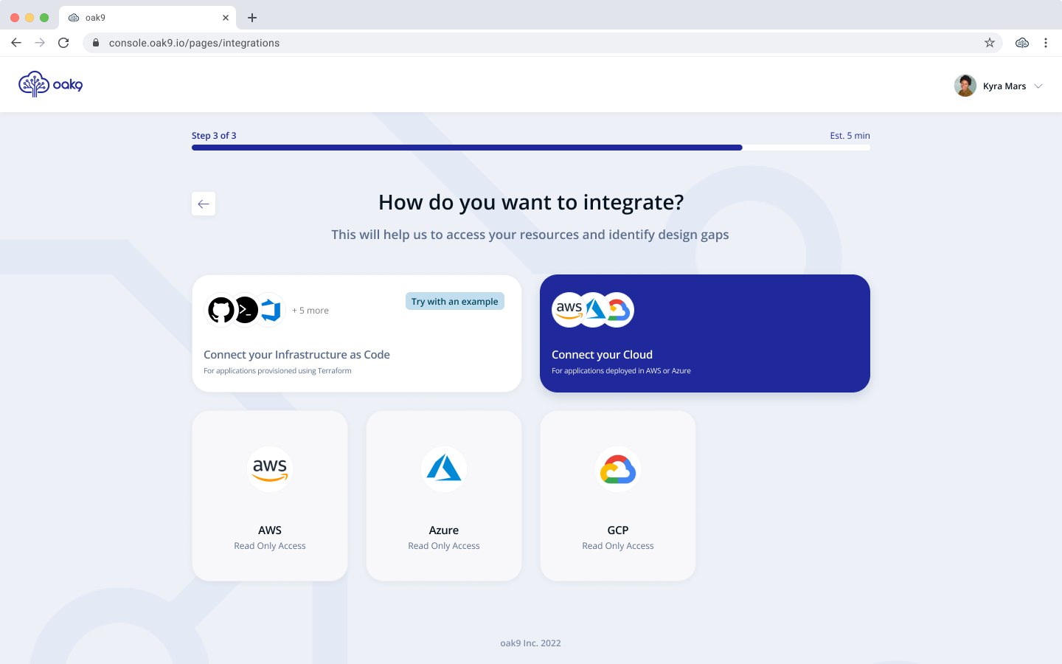Open the browser three-dot menu
Viewport: 1062px width, 664px height.
coord(1046,43)
